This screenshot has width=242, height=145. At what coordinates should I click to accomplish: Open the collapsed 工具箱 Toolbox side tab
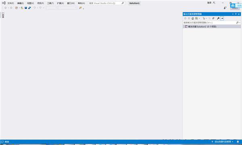pos(3,15)
